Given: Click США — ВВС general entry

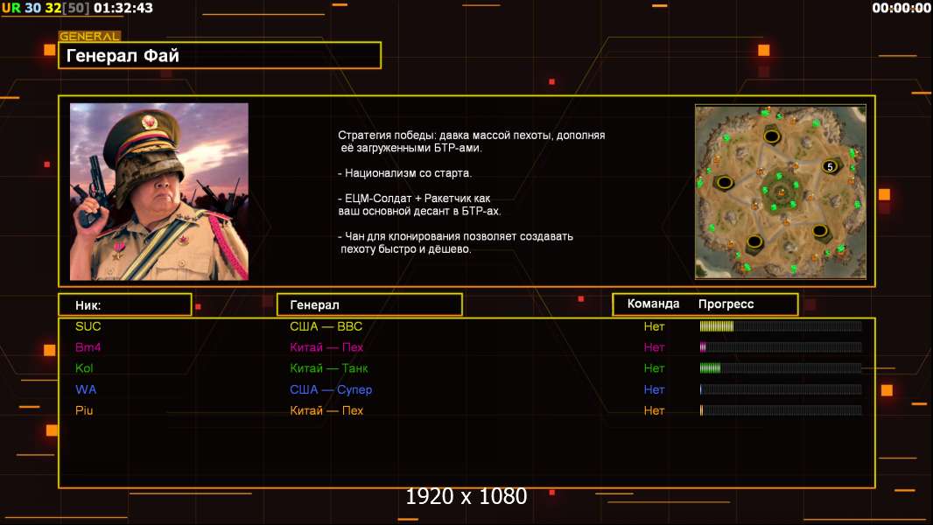Looking at the screenshot, I should [x=326, y=326].
